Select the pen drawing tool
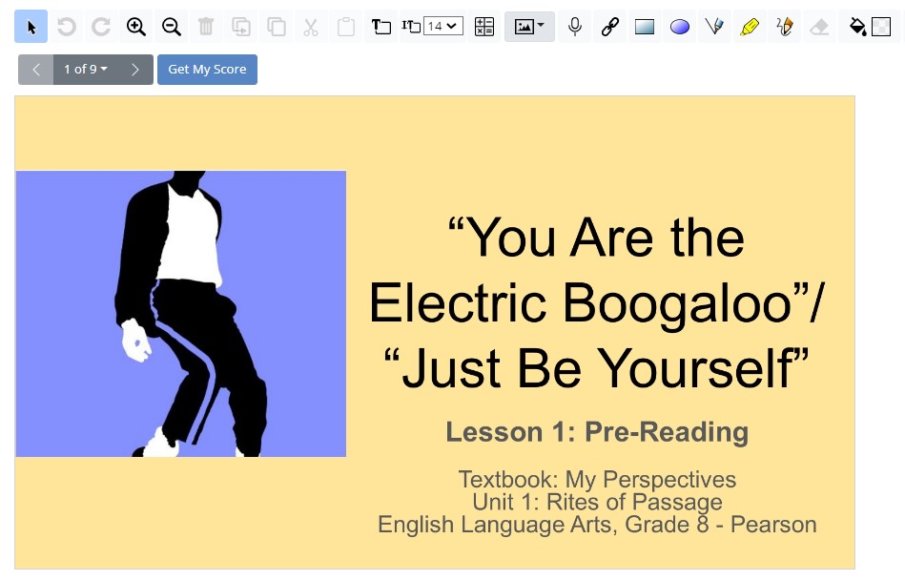 pyautogui.click(x=714, y=26)
